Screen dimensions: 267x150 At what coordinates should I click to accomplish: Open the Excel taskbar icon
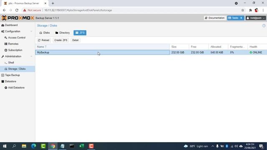click(x=82, y=146)
